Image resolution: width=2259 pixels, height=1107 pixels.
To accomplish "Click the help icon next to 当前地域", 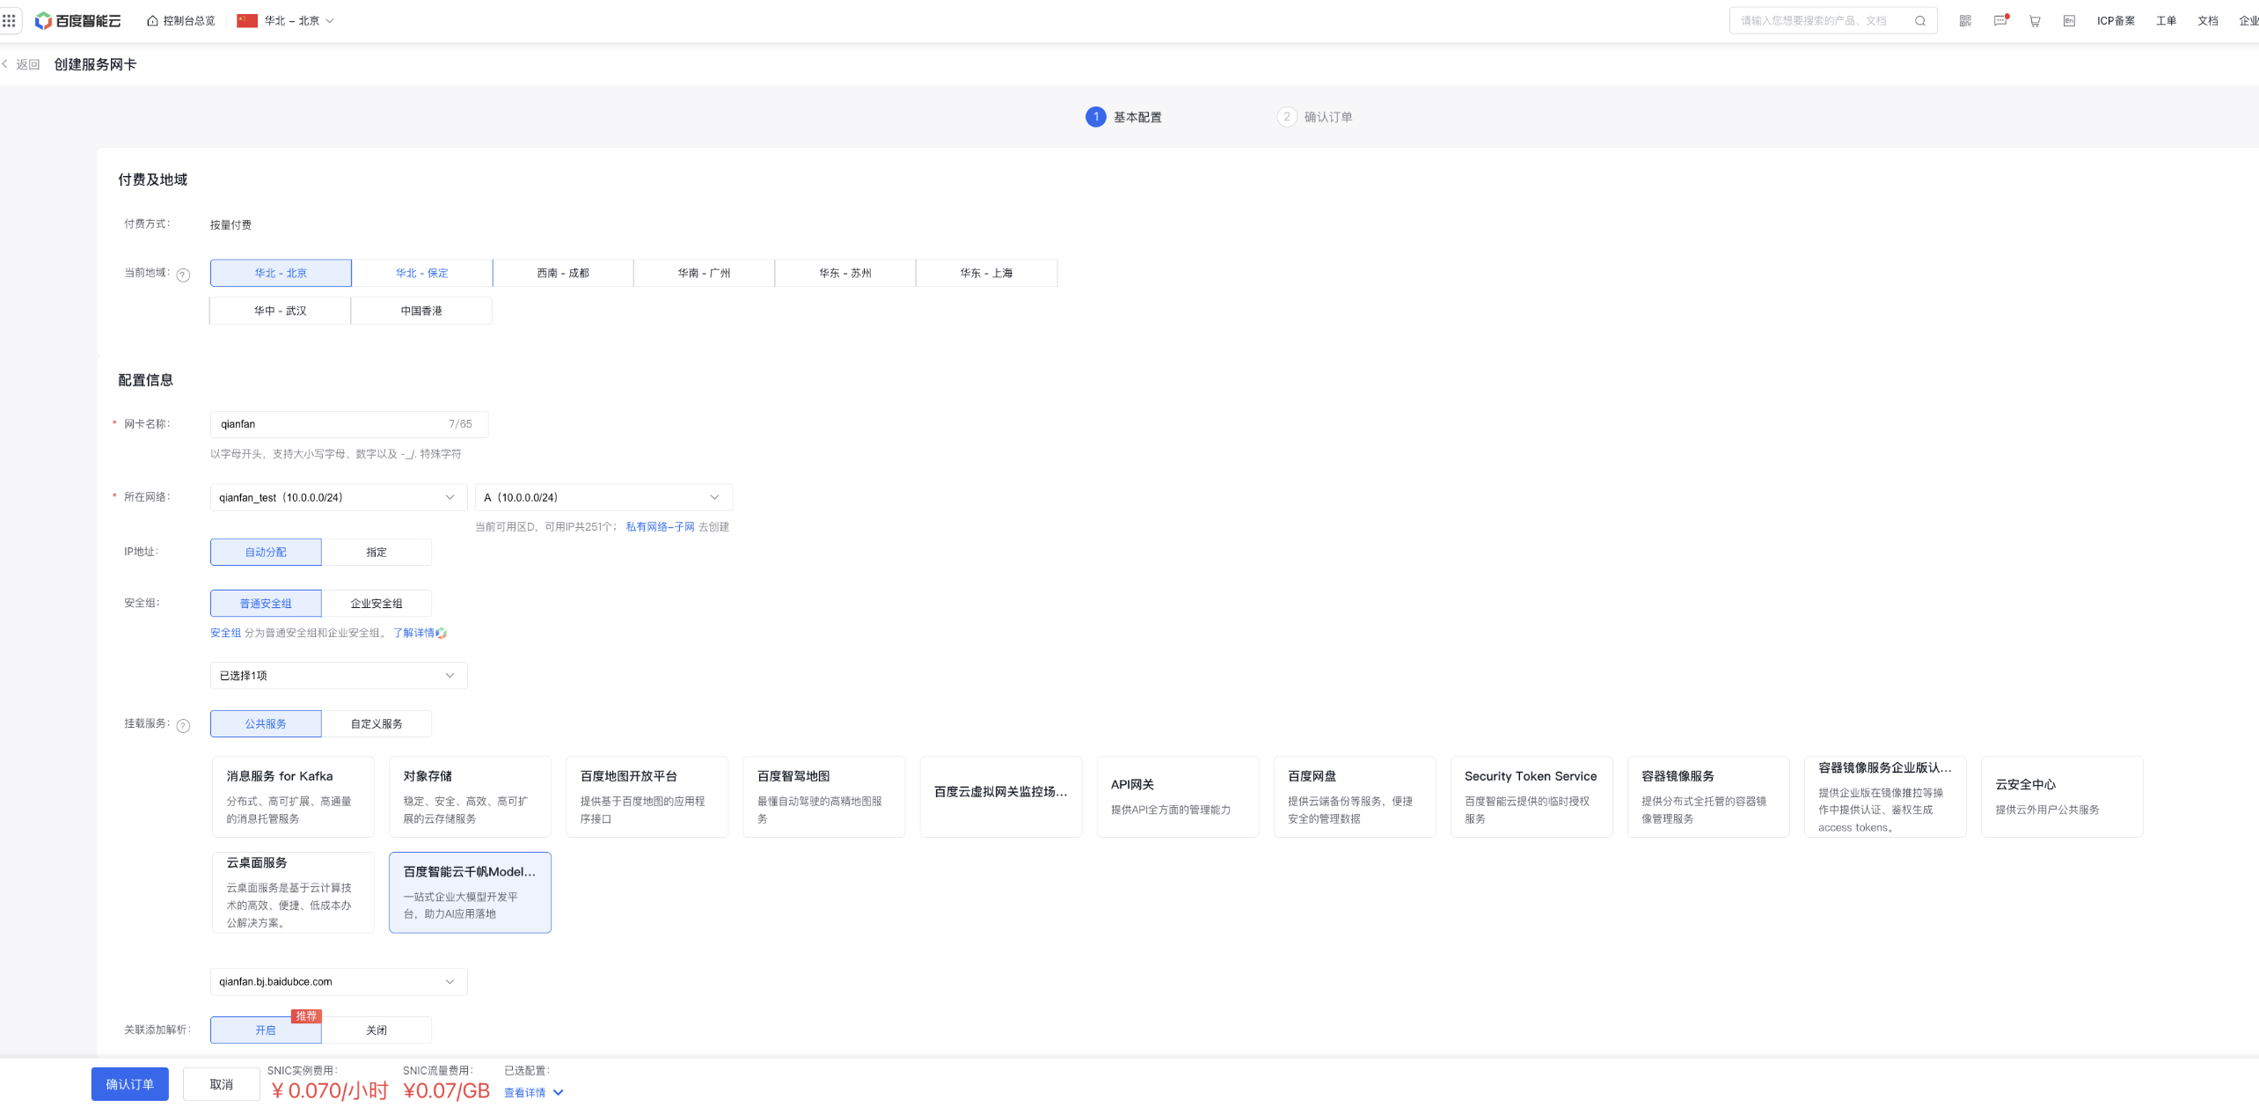I will pyautogui.click(x=183, y=275).
